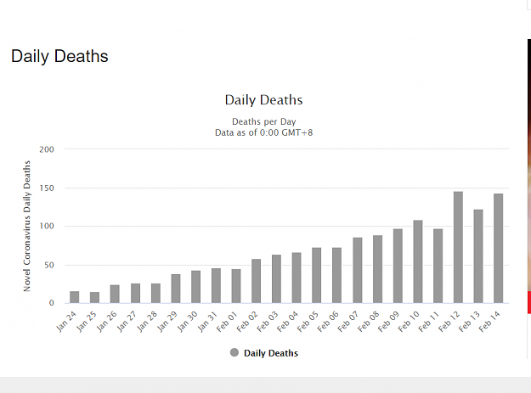The image size is (531, 393).
Task: Select the Jan 25 bar
Action: pyautogui.click(x=95, y=297)
